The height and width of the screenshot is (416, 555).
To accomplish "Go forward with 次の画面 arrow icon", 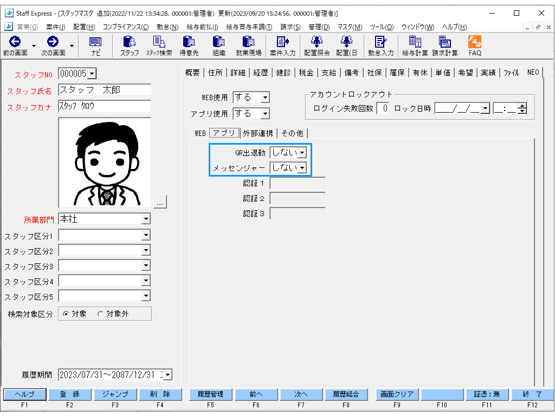I will [x=53, y=42].
